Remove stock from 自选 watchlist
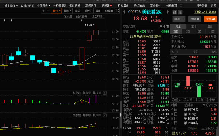The image size is (219, 136). pos(179,19)
